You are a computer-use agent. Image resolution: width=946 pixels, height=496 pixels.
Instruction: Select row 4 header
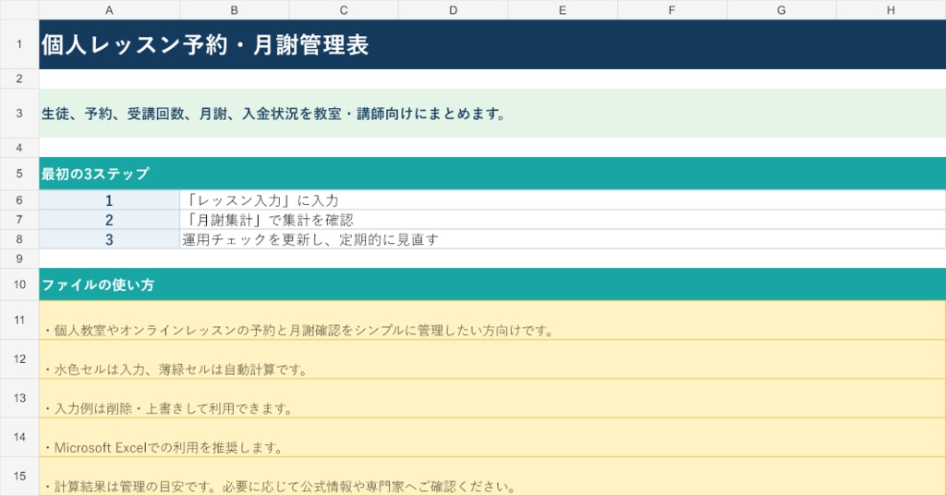[19, 147]
